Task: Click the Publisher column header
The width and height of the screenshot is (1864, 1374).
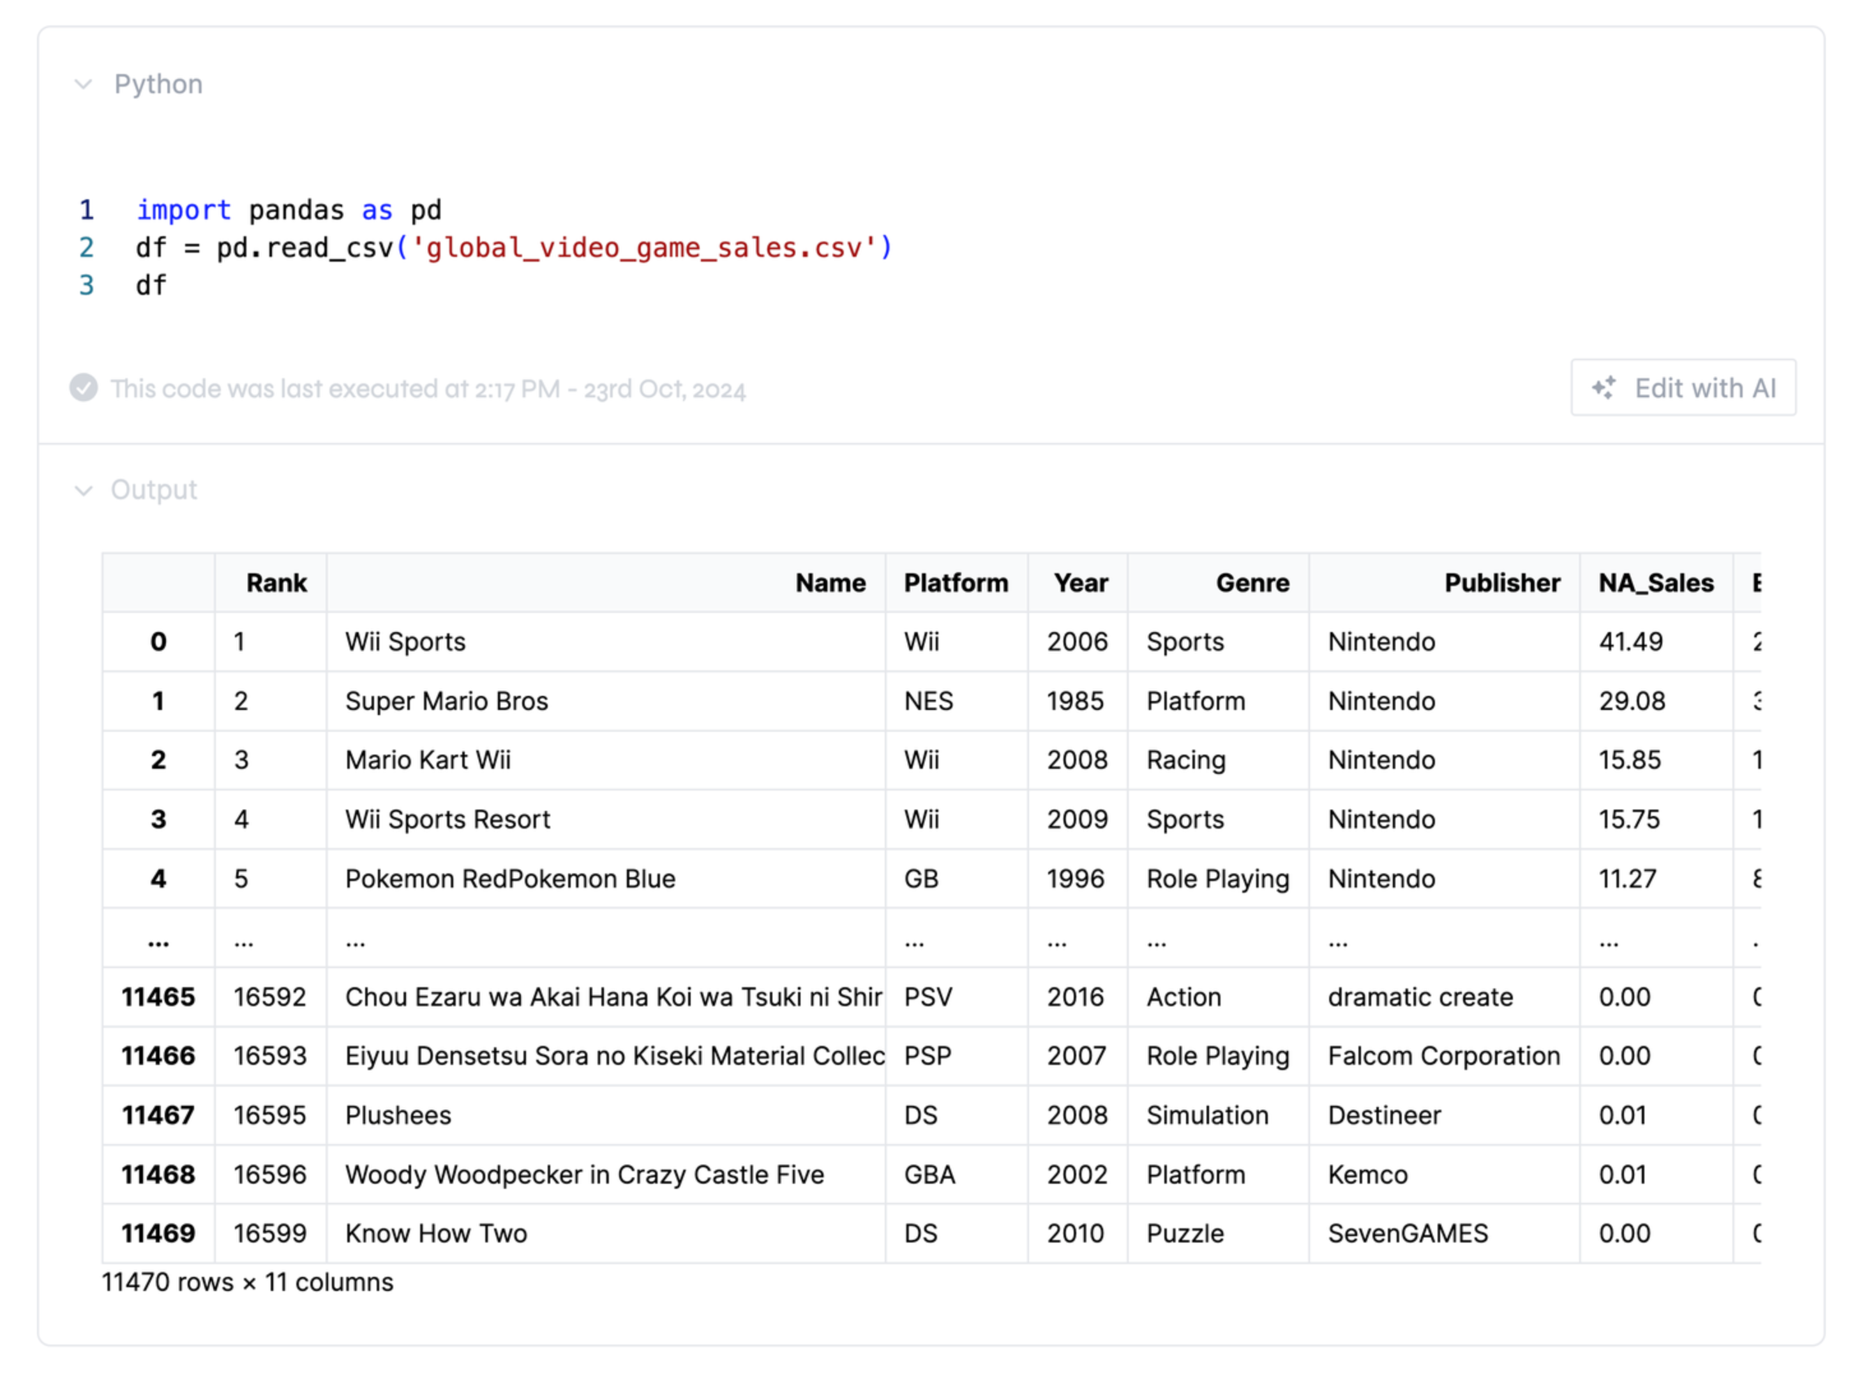Action: tap(1501, 582)
